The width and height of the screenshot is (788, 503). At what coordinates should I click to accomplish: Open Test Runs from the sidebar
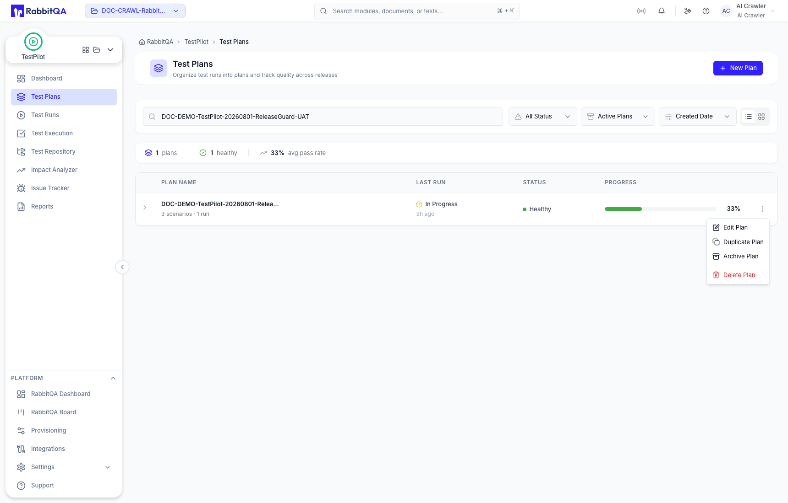coord(64,115)
